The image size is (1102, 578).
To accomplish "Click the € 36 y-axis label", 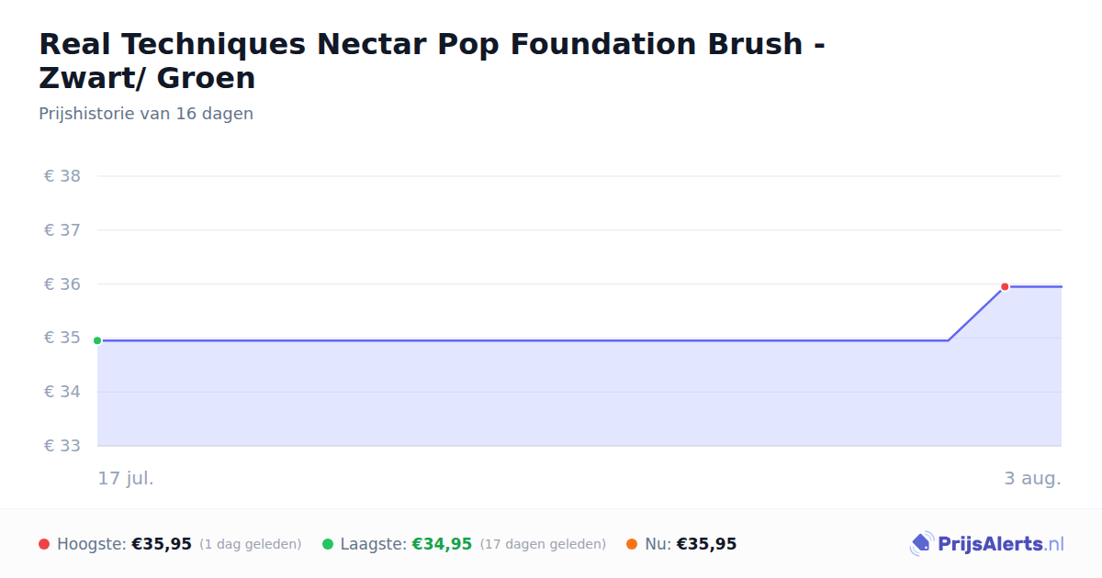I will pos(62,284).
